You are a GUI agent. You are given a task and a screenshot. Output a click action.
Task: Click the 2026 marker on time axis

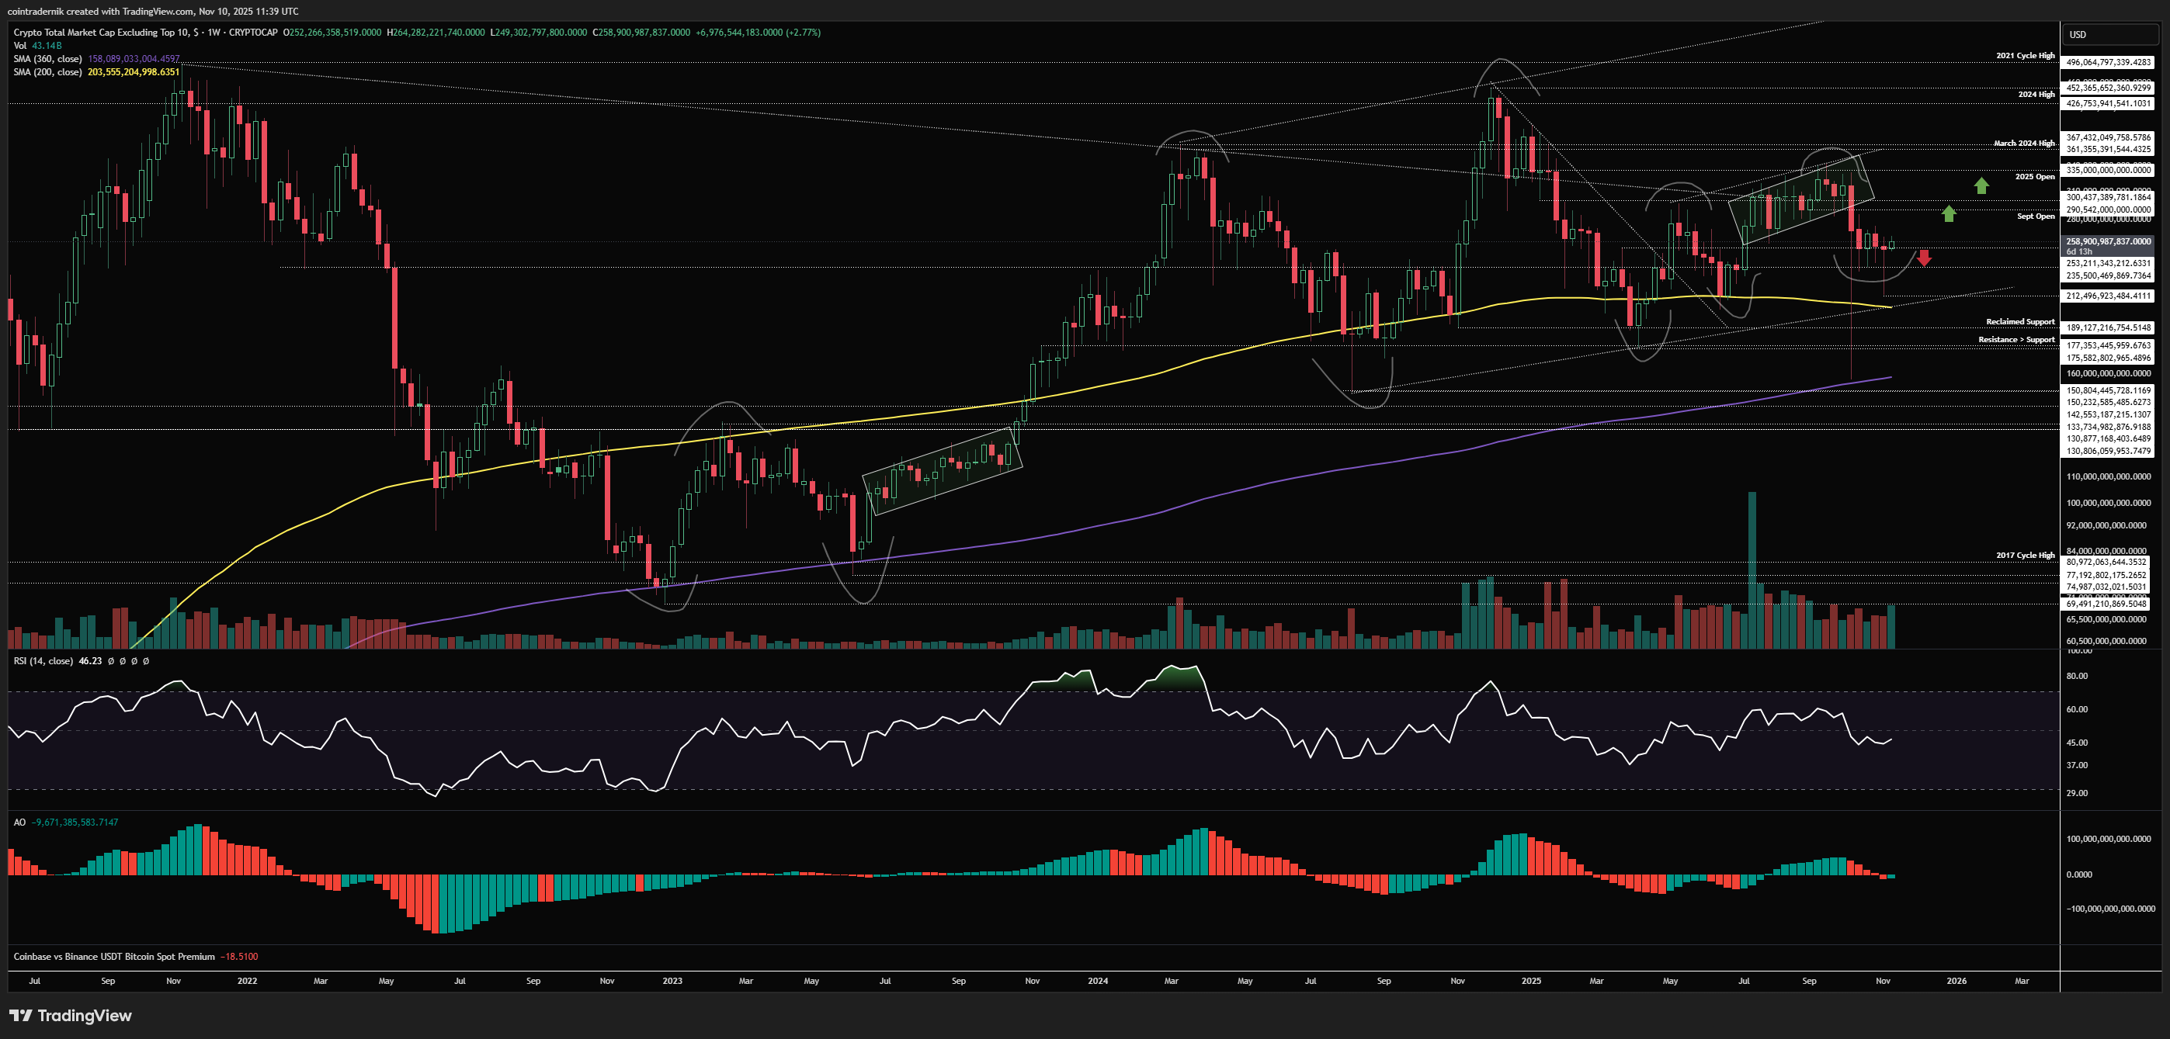pyautogui.click(x=1956, y=981)
